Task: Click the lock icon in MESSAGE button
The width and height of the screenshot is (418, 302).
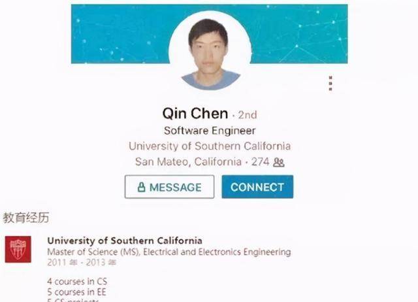Action: click(141, 187)
